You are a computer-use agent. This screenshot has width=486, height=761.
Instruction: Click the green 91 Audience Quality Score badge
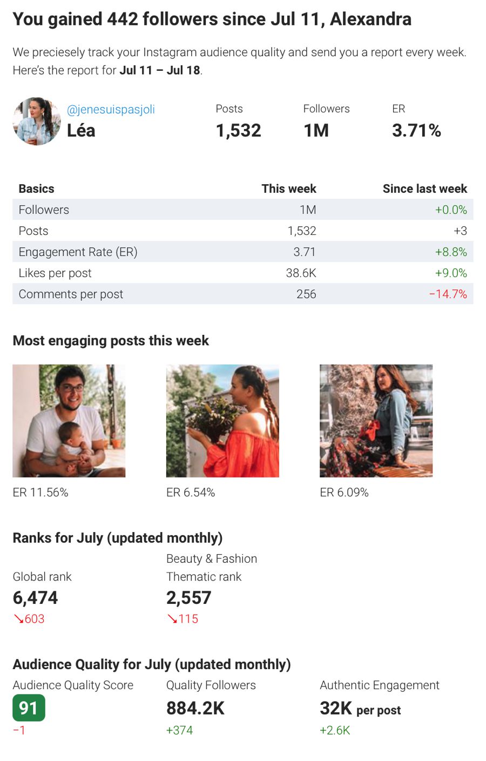[29, 708]
